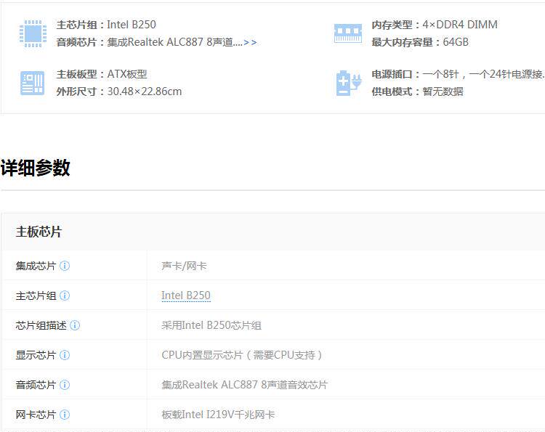
Task: Click the 显示芯片 row label
Action: (36, 355)
